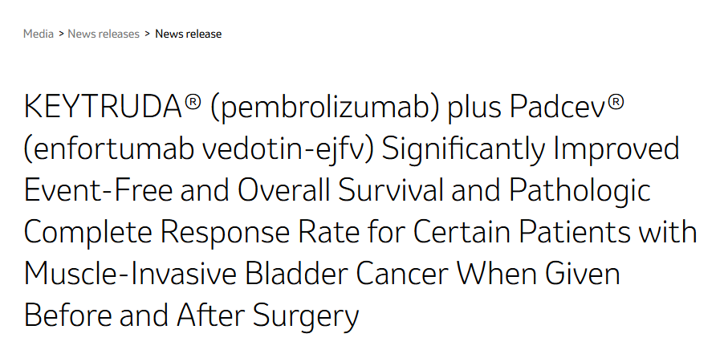Click the registered symbol after KEYTRUDA

(x=192, y=104)
